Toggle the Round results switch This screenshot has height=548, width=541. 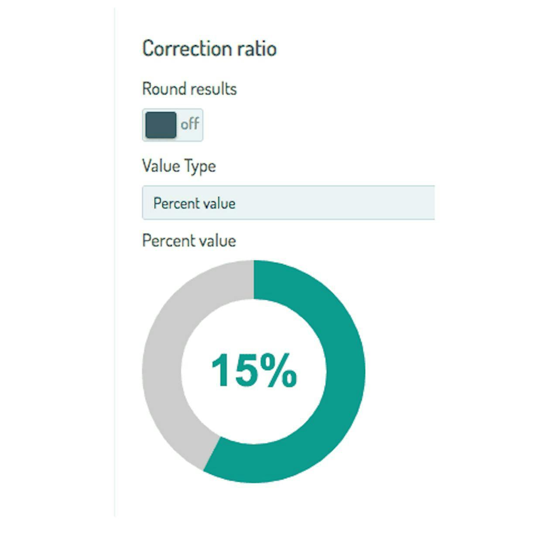pos(172,125)
